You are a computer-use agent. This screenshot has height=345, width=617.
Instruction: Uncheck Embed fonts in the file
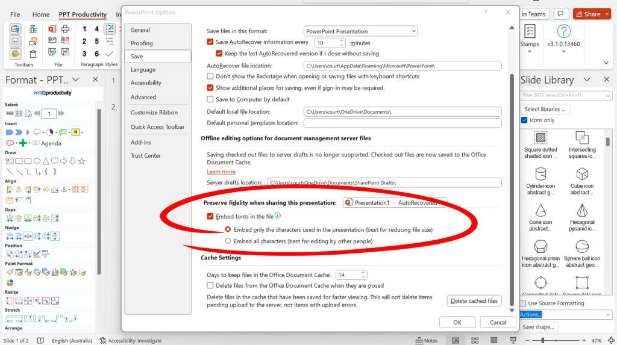tap(210, 216)
